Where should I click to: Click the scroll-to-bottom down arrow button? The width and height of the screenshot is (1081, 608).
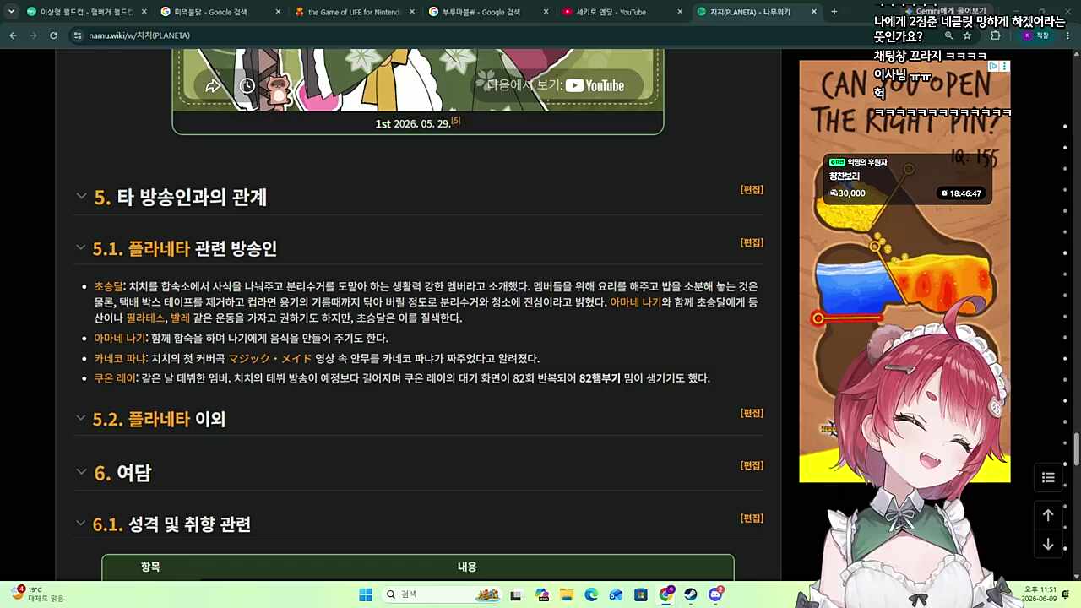click(x=1048, y=545)
